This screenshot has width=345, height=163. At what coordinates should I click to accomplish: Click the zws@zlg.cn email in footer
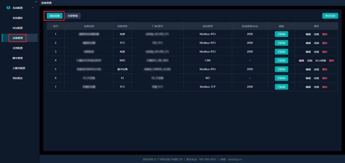coord(235,159)
